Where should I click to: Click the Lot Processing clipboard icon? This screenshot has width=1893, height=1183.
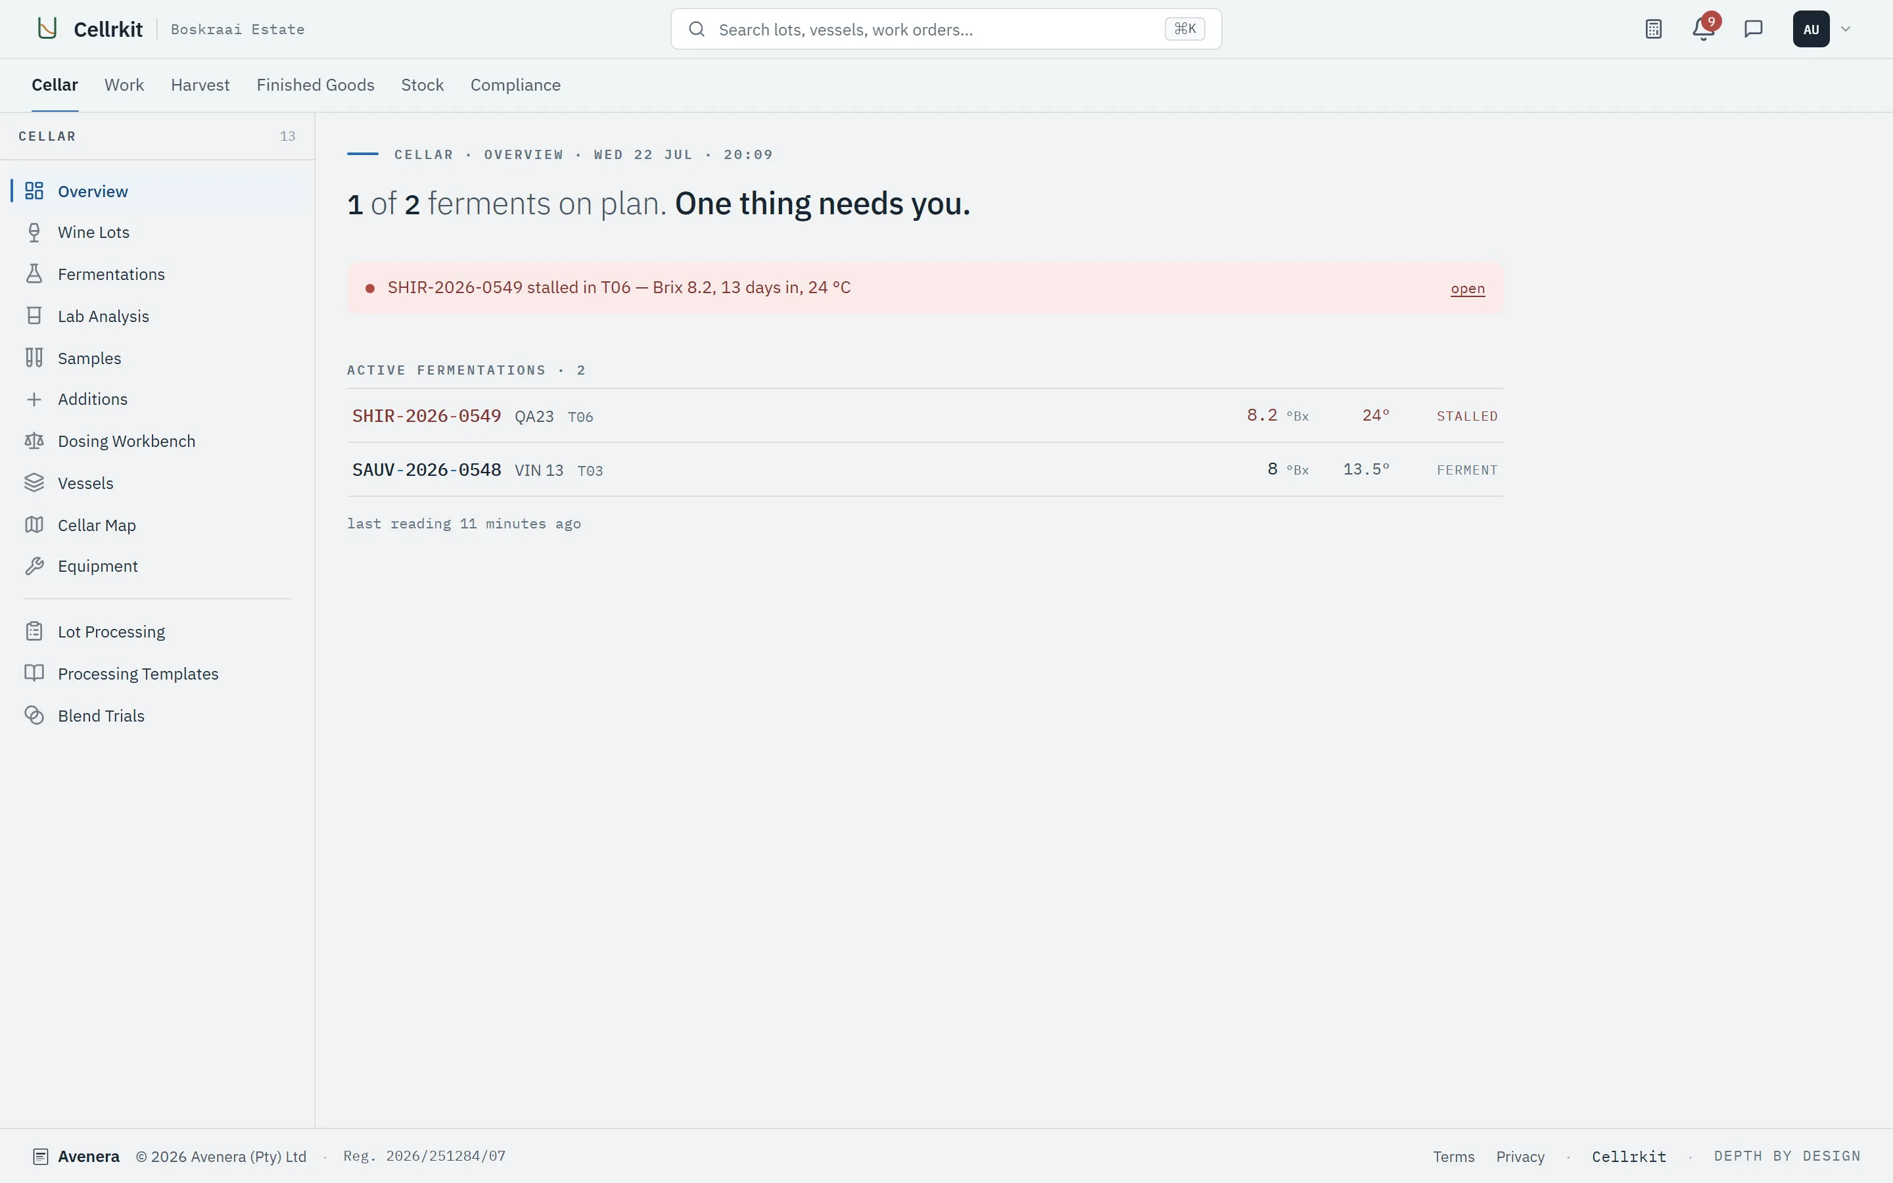[34, 632]
